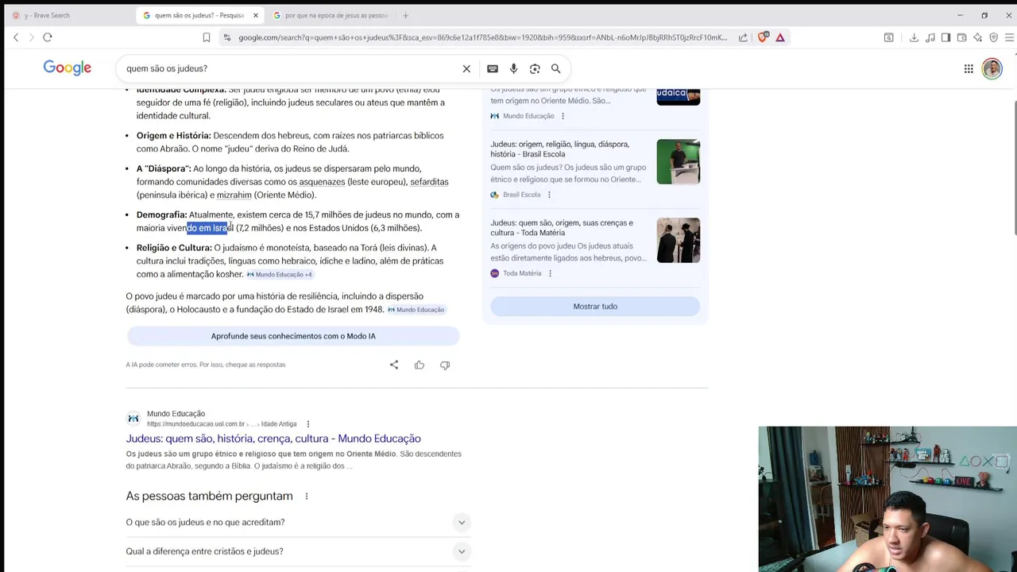Open the Google account profile avatar
Viewport: 1017px width, 572px height.
coord(992,68)
